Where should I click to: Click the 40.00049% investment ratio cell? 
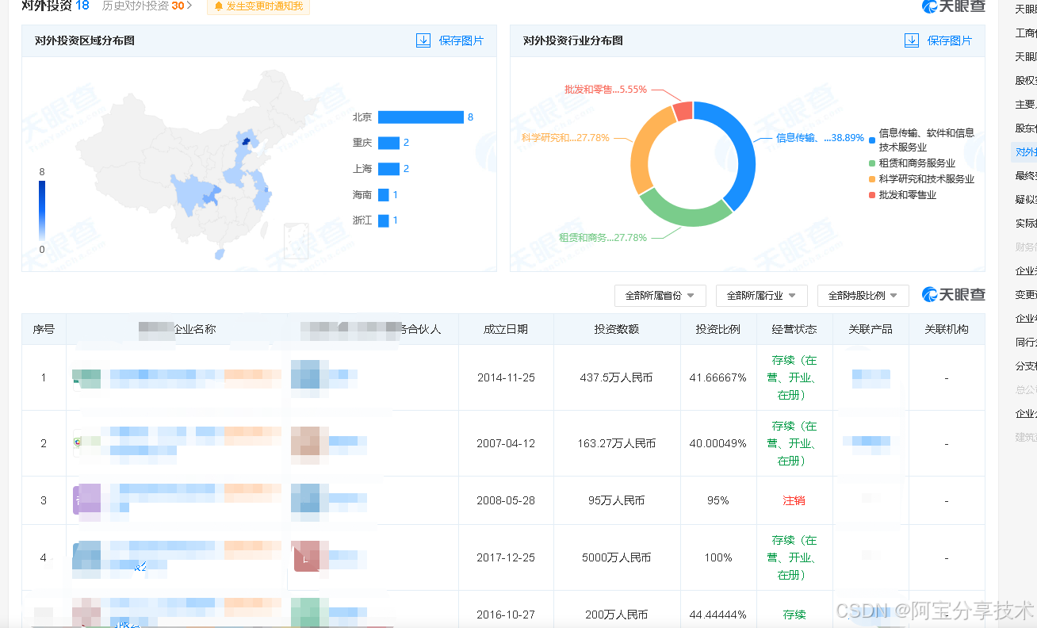tap(718, 444)
